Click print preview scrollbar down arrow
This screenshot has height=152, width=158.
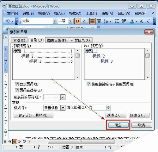point(78,77)
